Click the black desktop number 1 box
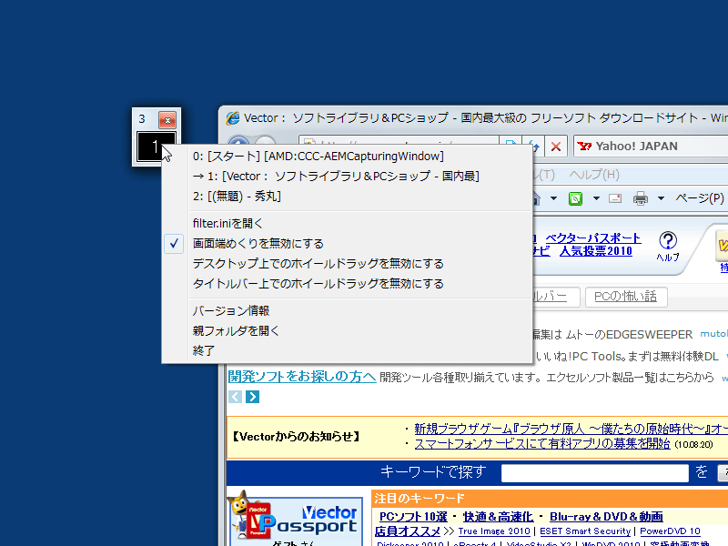Viewport: 728px width, 546px height. [156, 147]
